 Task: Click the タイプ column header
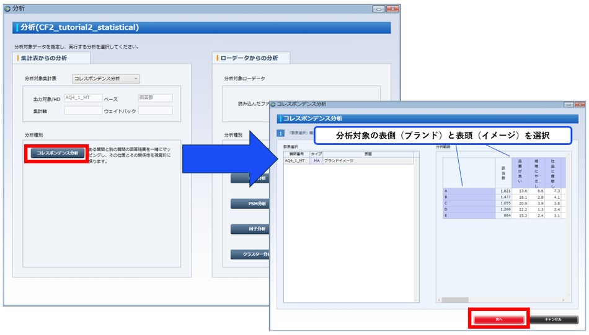pyautogui.click(x=316, y=154)
